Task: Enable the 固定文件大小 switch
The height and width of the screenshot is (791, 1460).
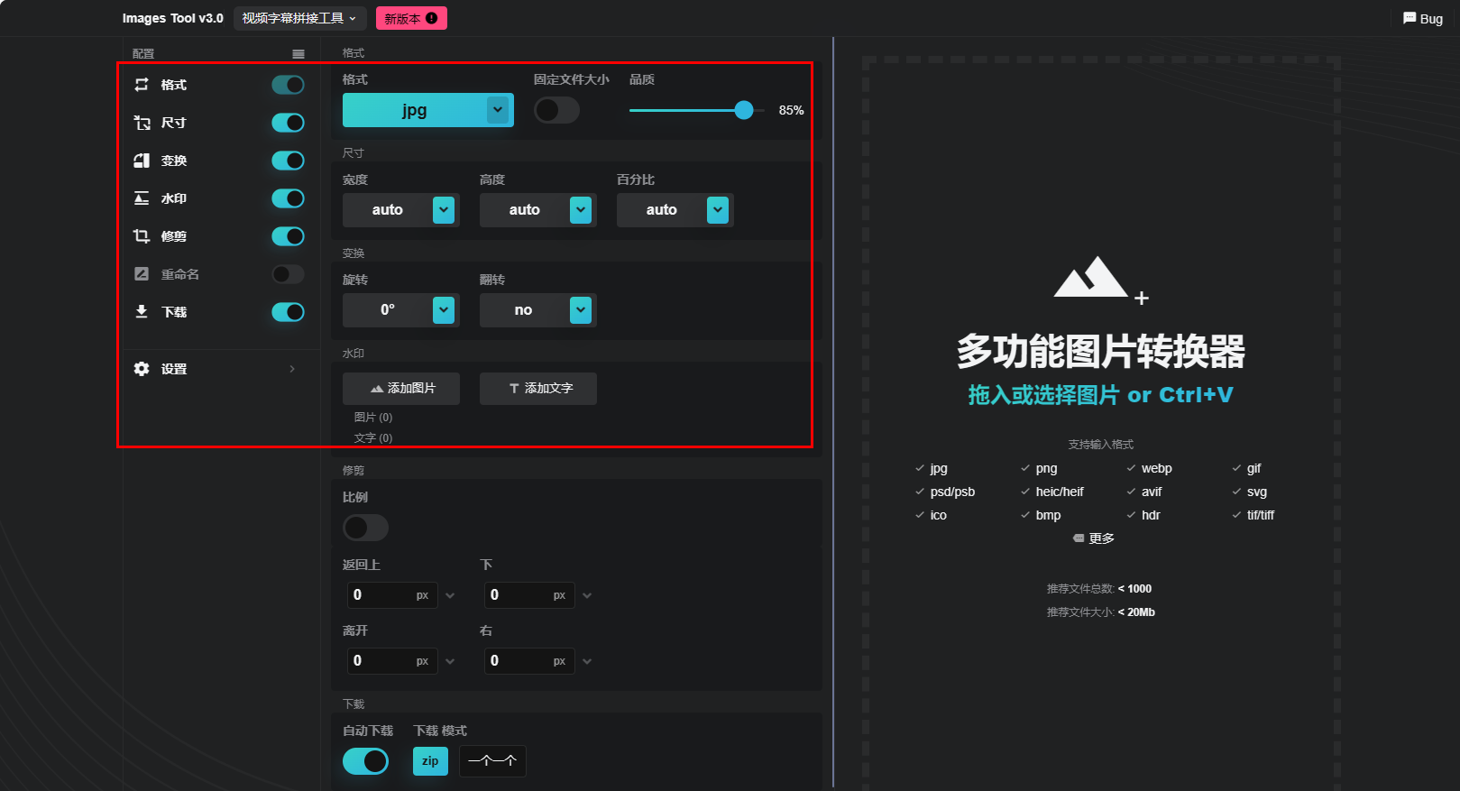Action: tap(556, 110)
